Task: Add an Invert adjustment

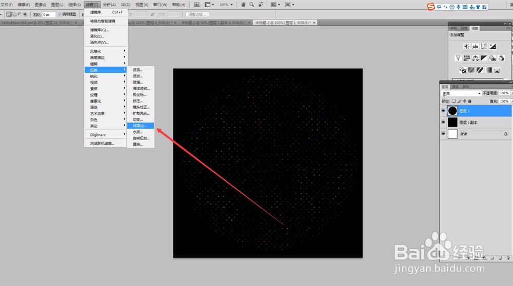Action: (463, 70)
